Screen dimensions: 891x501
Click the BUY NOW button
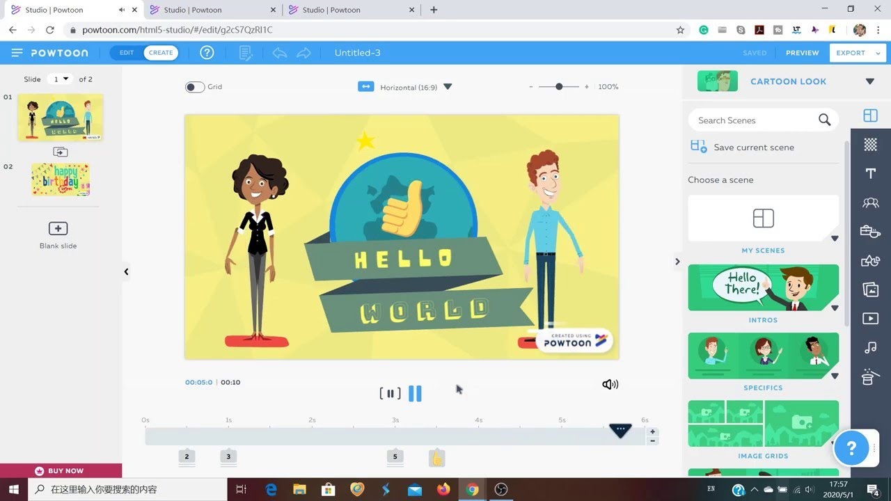[61, 470]
